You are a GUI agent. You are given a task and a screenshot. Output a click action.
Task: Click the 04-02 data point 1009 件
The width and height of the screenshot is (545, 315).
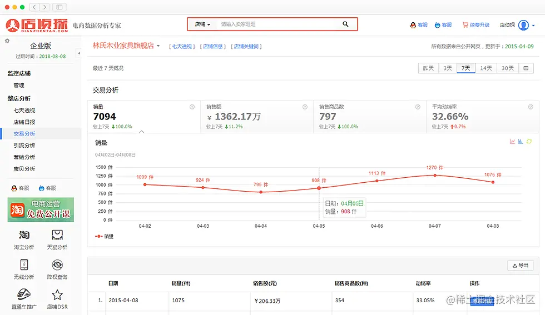(145, 184)
